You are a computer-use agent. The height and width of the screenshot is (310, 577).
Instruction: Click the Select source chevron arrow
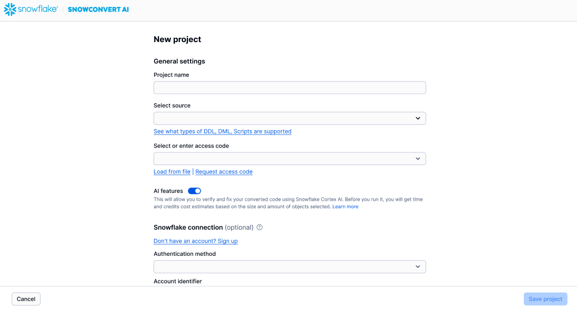click(418, 118)
